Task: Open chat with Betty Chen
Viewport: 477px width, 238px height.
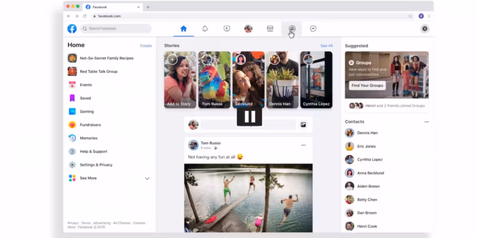Action: point(361,199)
